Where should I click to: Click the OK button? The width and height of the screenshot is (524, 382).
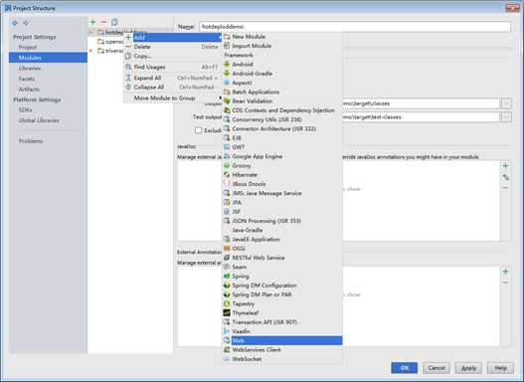404,368
